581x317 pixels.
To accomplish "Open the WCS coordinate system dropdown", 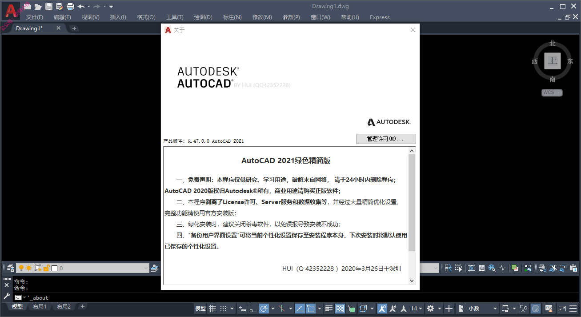I will coord(552,92).
